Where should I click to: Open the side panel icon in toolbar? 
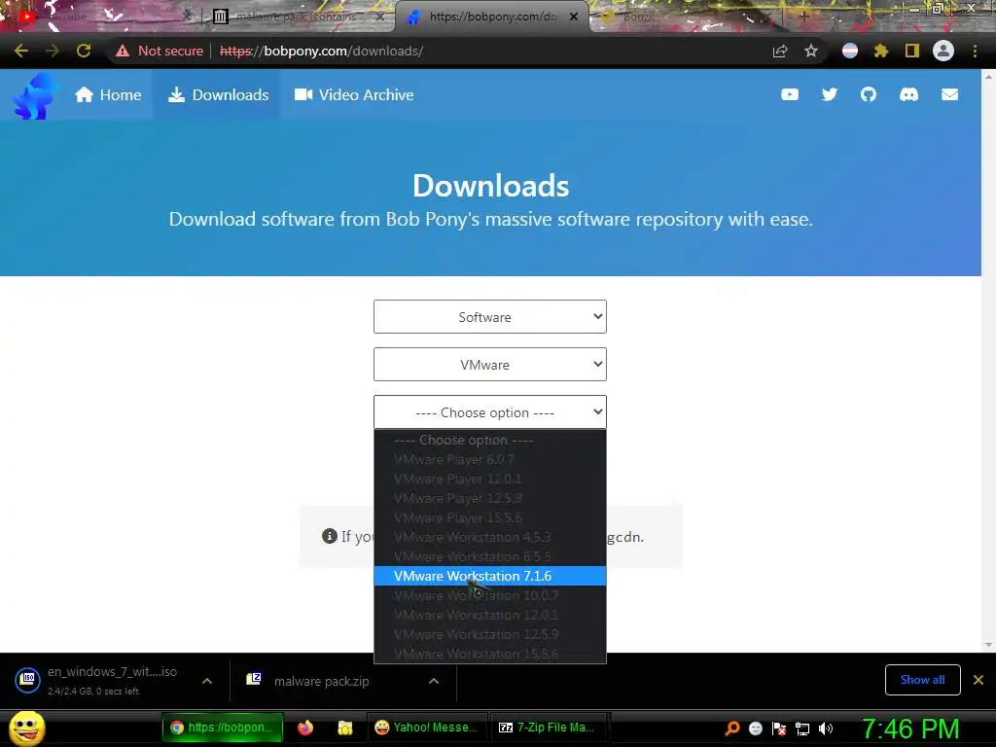(912, 51)
